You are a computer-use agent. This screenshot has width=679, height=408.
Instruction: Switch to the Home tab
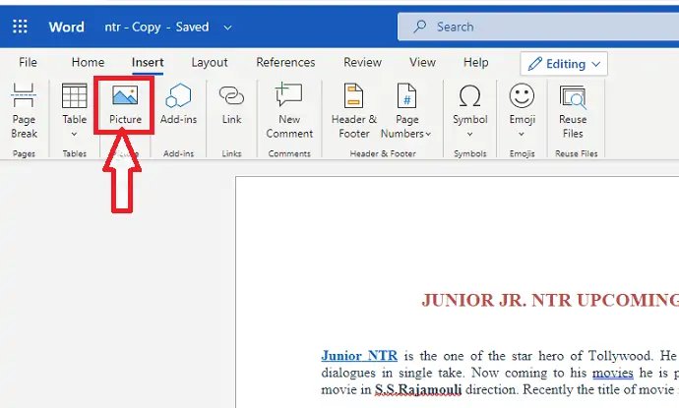(x=88, y=62)
